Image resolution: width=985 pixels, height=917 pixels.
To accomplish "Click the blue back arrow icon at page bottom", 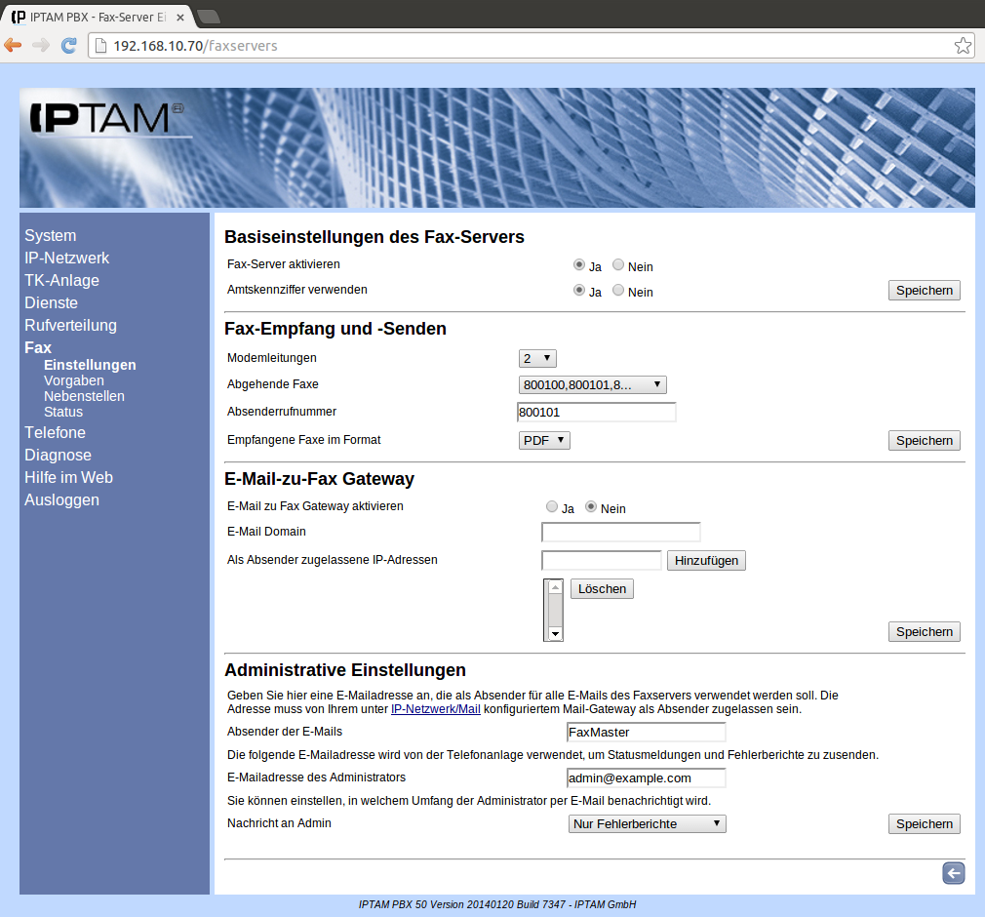I will coord(953,873).
